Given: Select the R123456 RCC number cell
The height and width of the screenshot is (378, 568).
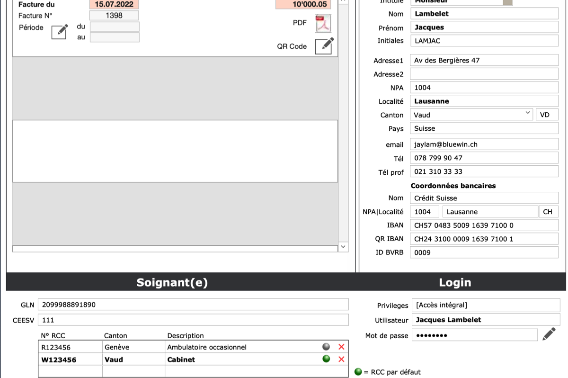Looking at the screenshot, I should [71, 347].
